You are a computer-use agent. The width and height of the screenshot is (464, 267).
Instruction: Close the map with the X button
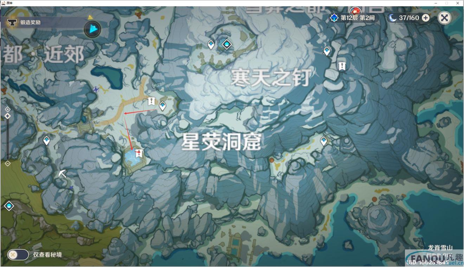pyautogui.click(x=445, y=18)
